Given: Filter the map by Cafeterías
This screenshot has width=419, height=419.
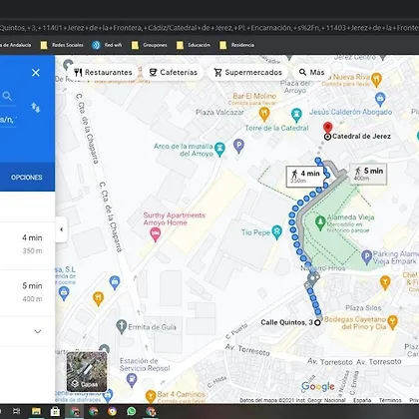Looking at the screenshot, I should click(174, 72).
